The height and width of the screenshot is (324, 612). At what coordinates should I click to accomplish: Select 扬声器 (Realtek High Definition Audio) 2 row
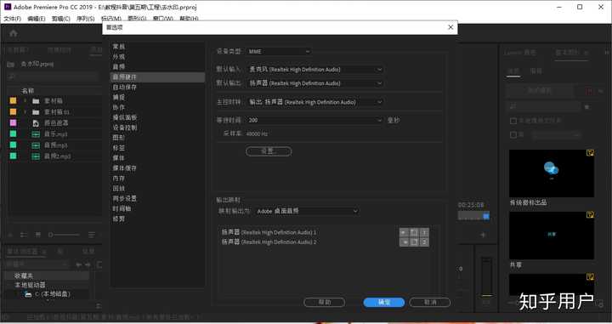pyautogui.click(x=269, y=242)
